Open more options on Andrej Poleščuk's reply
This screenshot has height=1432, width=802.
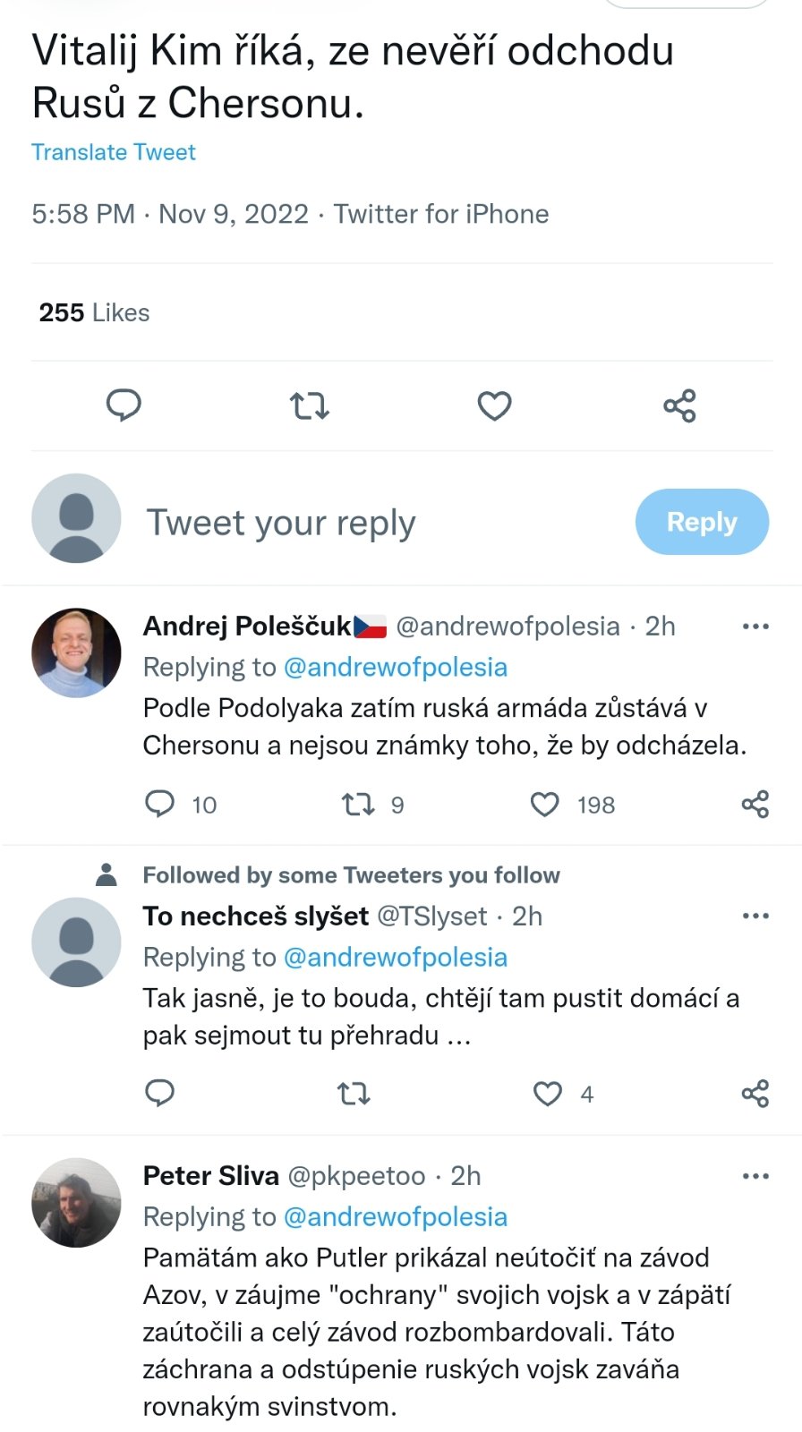coord(755,626)
